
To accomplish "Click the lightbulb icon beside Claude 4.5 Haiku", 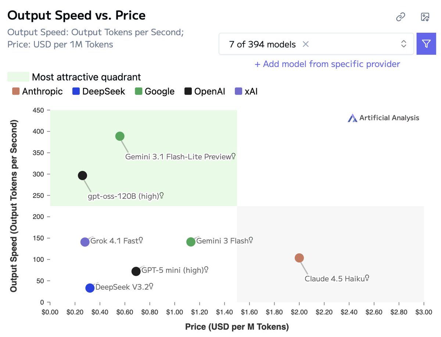I will pos(367,278).
